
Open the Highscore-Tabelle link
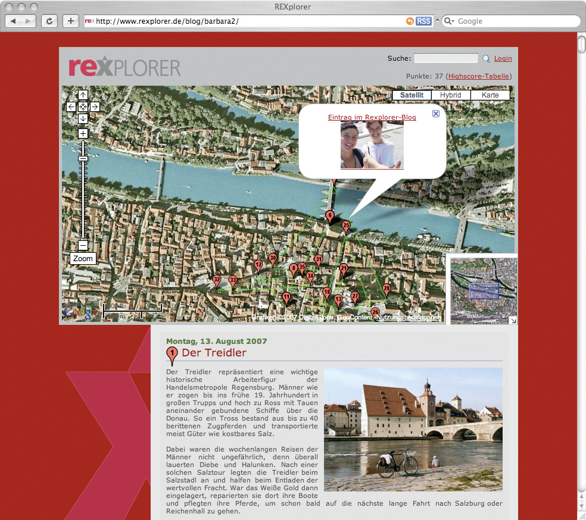(x=478, y=76)
